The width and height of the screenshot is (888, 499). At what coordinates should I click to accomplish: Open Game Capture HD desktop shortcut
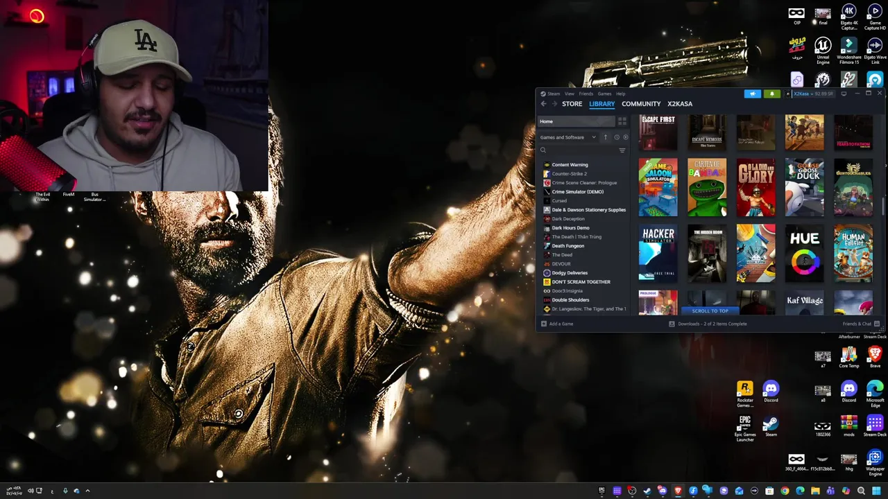click(875, 18)
